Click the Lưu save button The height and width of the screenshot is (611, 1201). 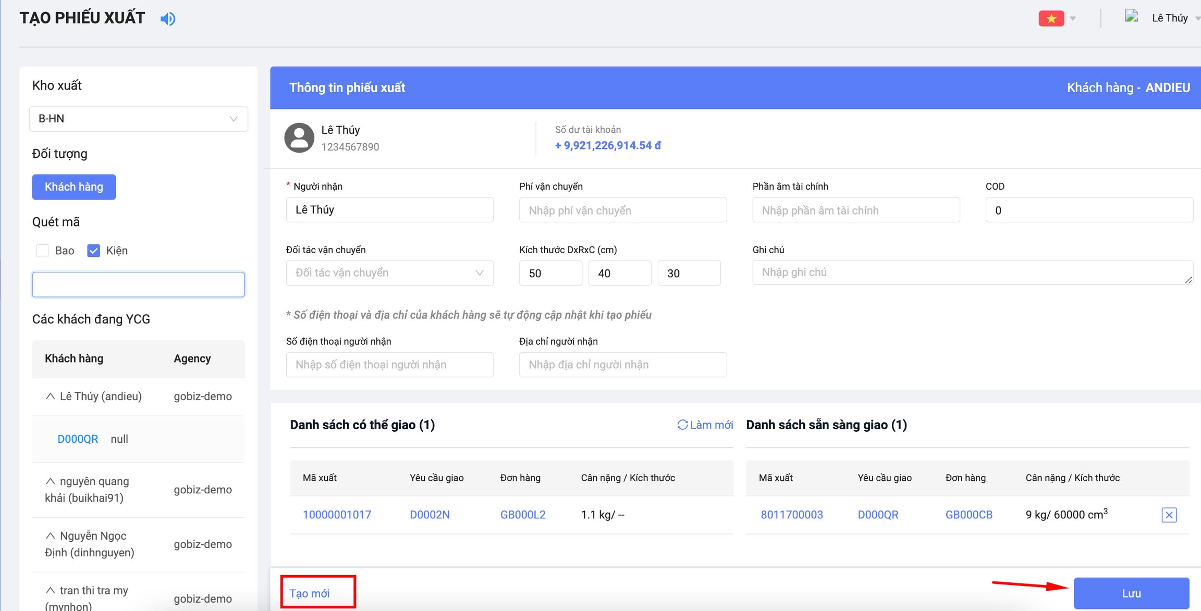(x=1131, y=593)
